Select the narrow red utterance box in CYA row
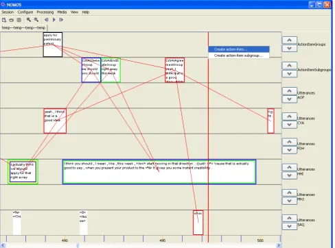 [x=270, y=121]
